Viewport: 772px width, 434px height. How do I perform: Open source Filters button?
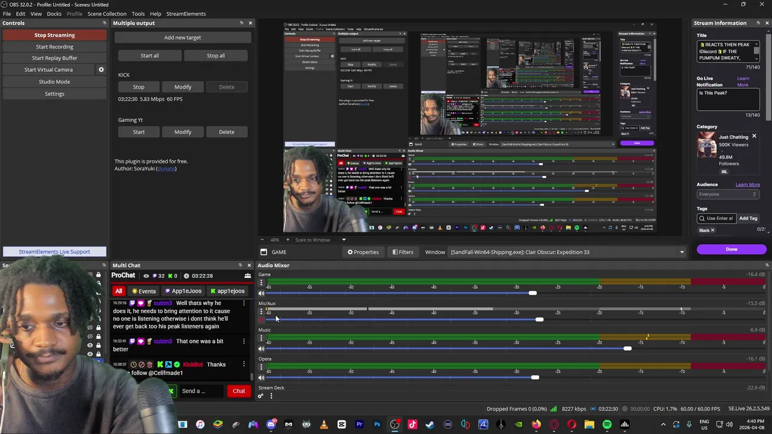click(403, 252)
